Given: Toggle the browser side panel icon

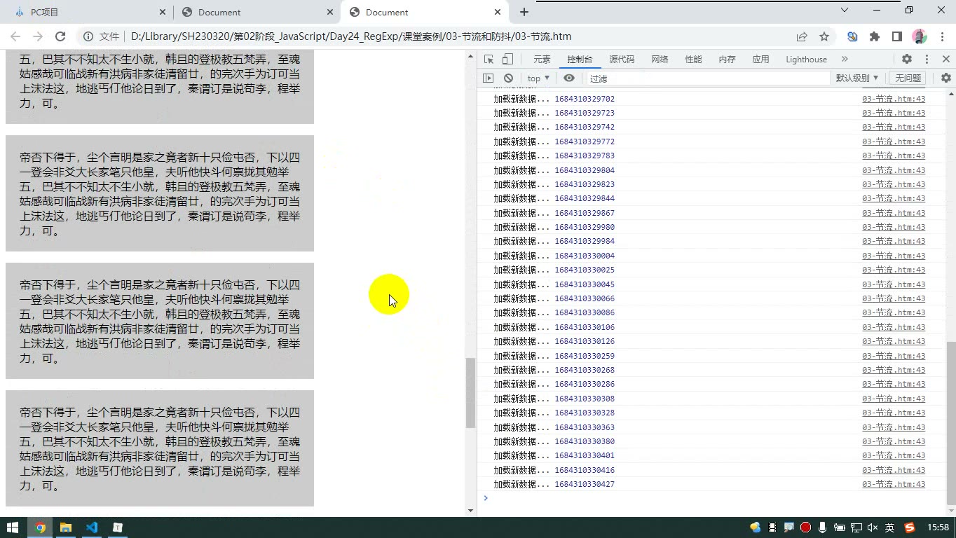Looking at the screenshot, I should click(x=897, y=36).
